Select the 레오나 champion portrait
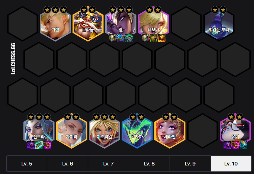This screenshot has width=254, height=174. click(154, 24)
